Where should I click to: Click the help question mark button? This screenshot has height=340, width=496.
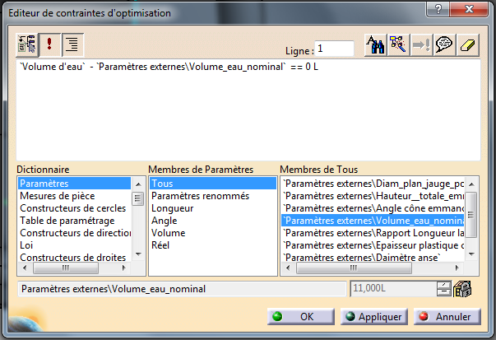pyautogui.click(x=438, y=10)
